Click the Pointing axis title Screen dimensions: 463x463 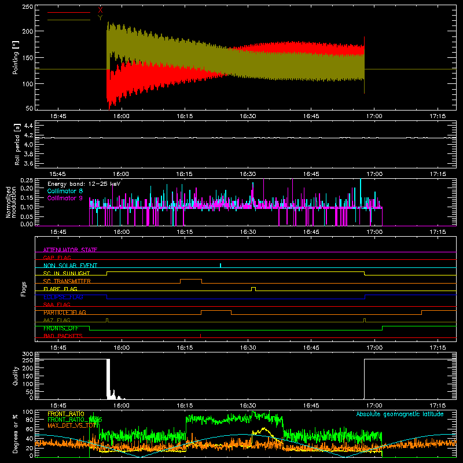tap(16, 57)
